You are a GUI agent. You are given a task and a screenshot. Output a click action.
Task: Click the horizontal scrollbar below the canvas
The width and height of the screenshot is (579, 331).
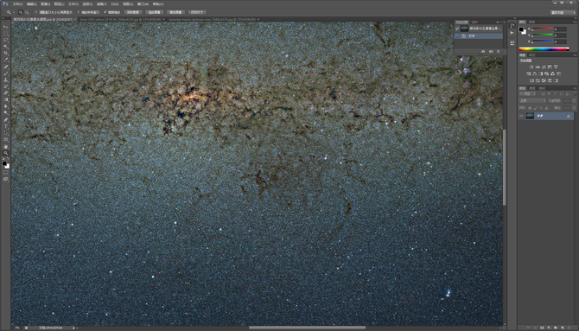pos(307,328)
